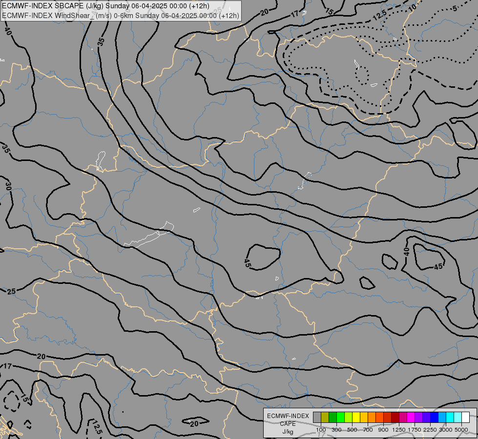Click the gray swatch in the CAPE legend
Viewport: 478px width, 439px height.
317,418
